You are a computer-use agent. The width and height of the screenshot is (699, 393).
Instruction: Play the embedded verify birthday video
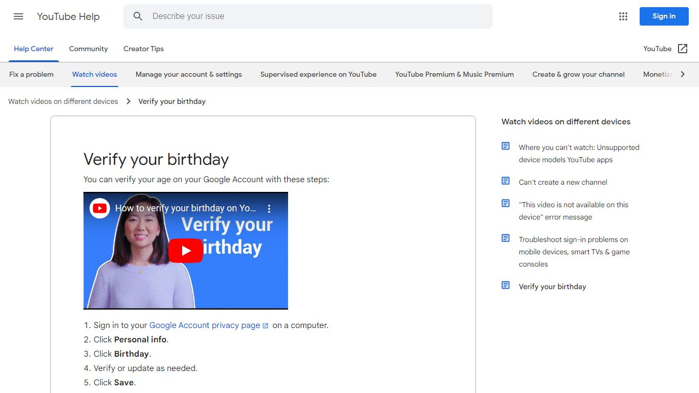click(x=186, y=250)
